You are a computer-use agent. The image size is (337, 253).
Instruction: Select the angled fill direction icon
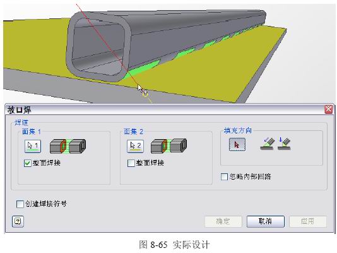coord(267,144)
